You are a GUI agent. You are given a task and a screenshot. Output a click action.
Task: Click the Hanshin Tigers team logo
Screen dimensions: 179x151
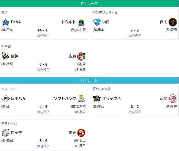[5, 56]
